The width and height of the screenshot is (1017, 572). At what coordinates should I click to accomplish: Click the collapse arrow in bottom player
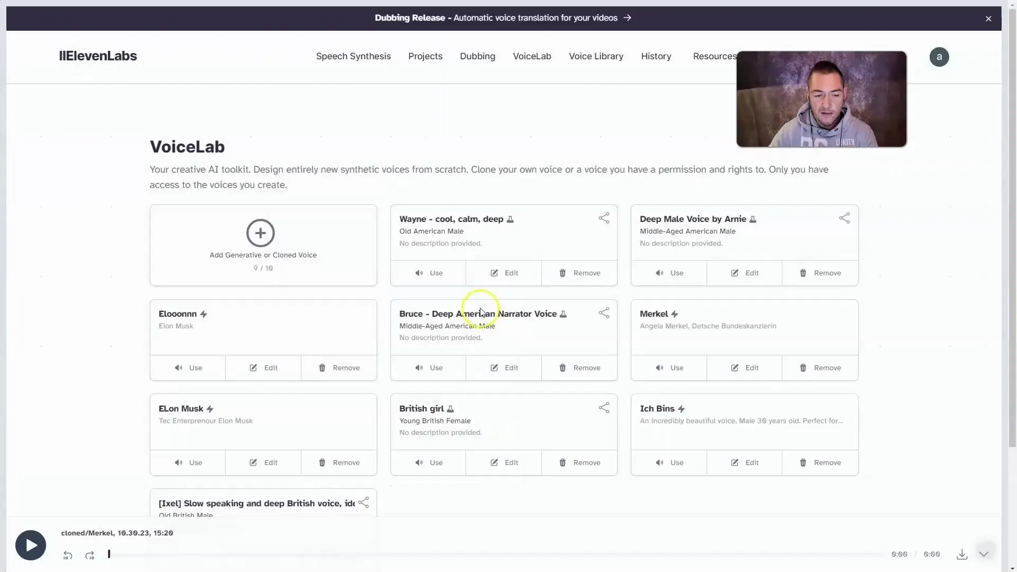click(984, 554)
